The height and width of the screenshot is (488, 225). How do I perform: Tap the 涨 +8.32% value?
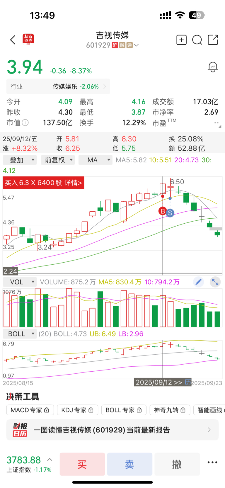[x=25, y=148]
